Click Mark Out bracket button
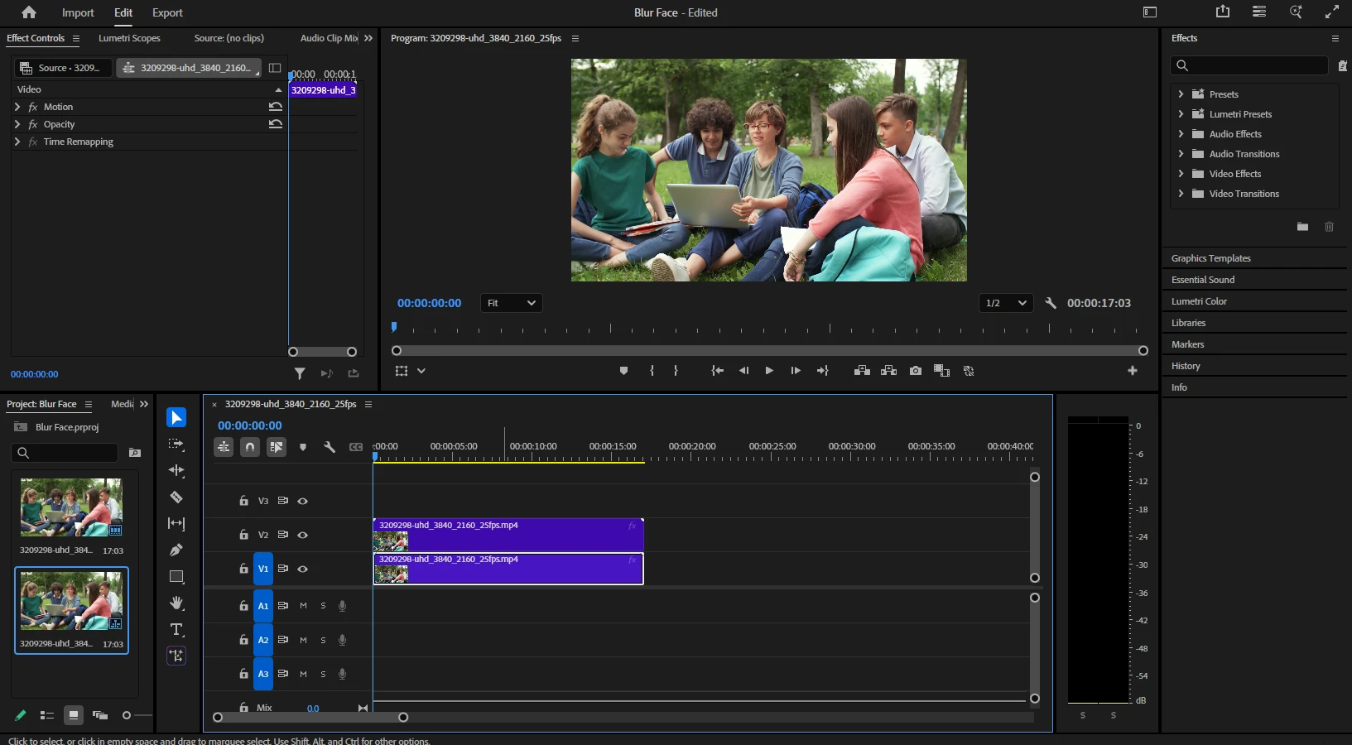Viewport: 1352px width, 745px height. coord(676,371)
